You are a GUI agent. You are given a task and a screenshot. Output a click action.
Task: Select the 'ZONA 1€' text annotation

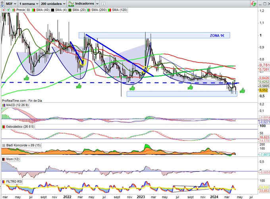(217, 35)
